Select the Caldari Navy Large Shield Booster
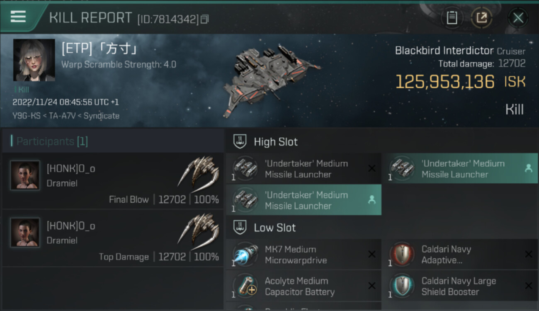This screenshot has height=311, width=539. (459, 286)
